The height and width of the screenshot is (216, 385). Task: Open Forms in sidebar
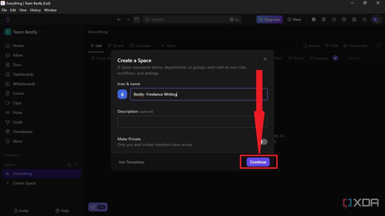pos(42,93)
